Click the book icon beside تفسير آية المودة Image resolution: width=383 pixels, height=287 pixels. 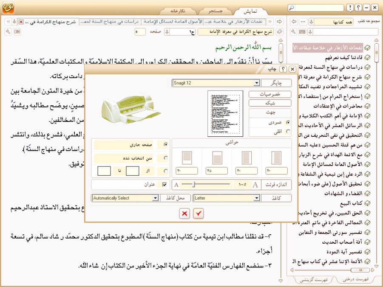pos(367,252)
